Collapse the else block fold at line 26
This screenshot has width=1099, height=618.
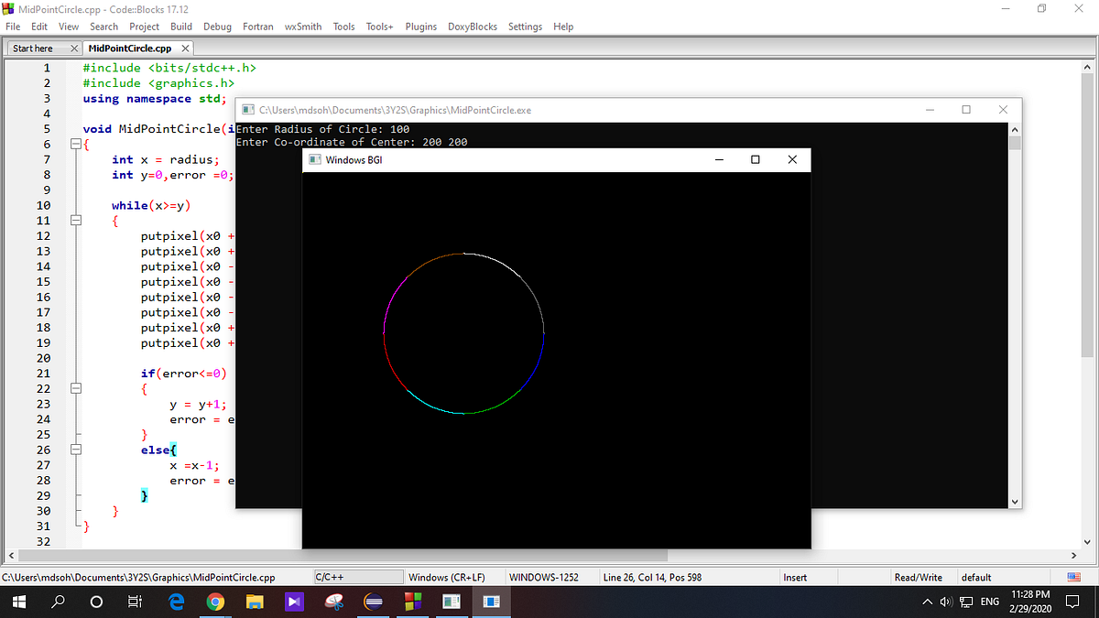coord(75,450)
